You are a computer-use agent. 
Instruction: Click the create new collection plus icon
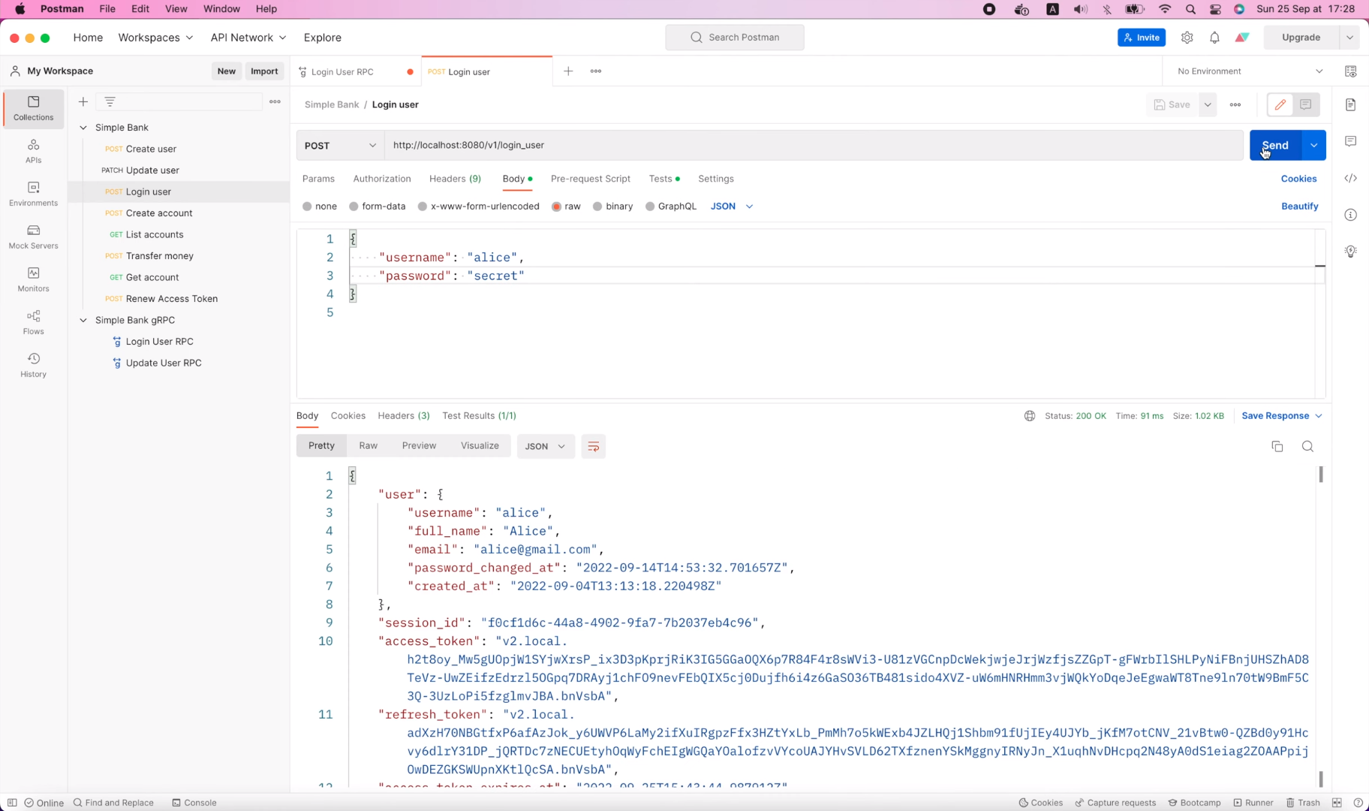tap(83, 101)
